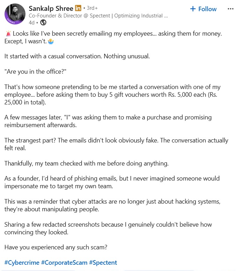239x271 pixels.
Task: Follow Sankalp Shree
Action: click(x=203, y=9)
